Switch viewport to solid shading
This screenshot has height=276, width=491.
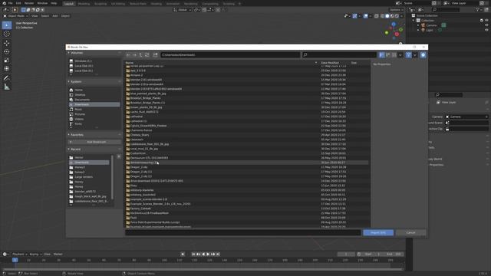click(387, 16)
